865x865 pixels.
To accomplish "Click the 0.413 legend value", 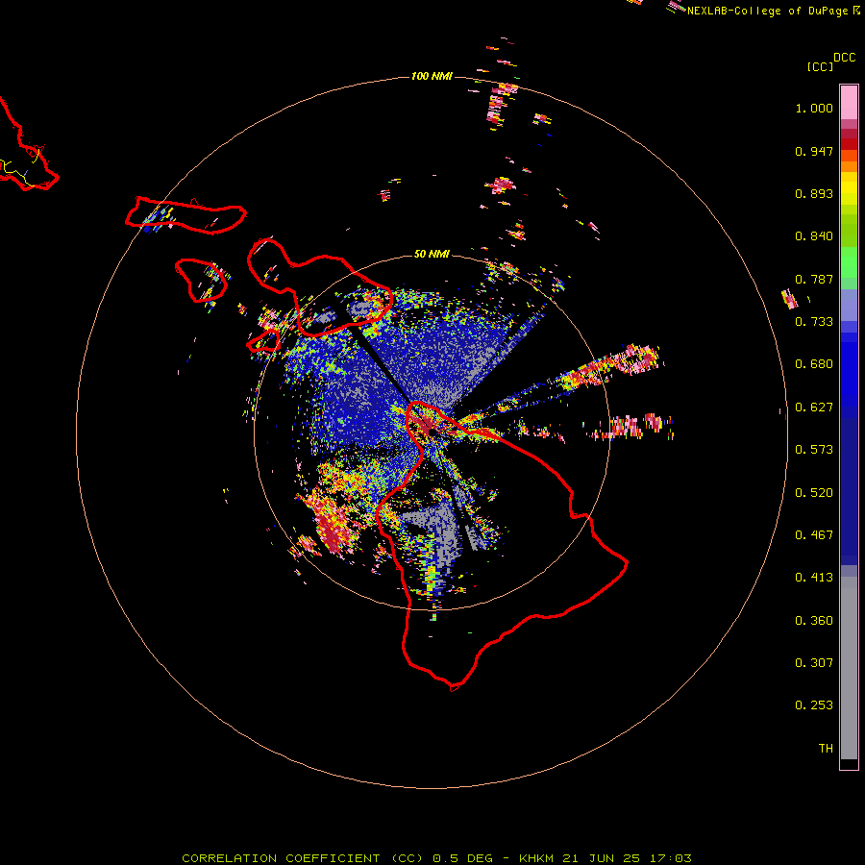I will [x=814, y=578].
